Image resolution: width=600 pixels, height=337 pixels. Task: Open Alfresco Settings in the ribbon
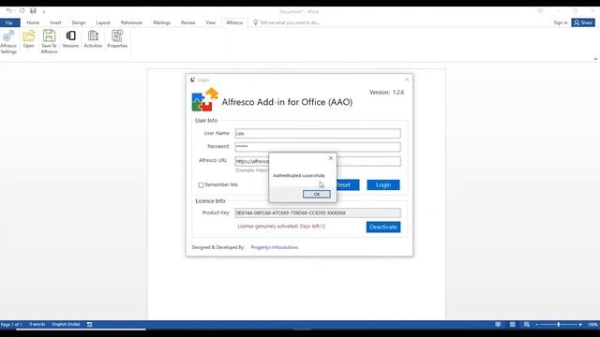[8, 42]
